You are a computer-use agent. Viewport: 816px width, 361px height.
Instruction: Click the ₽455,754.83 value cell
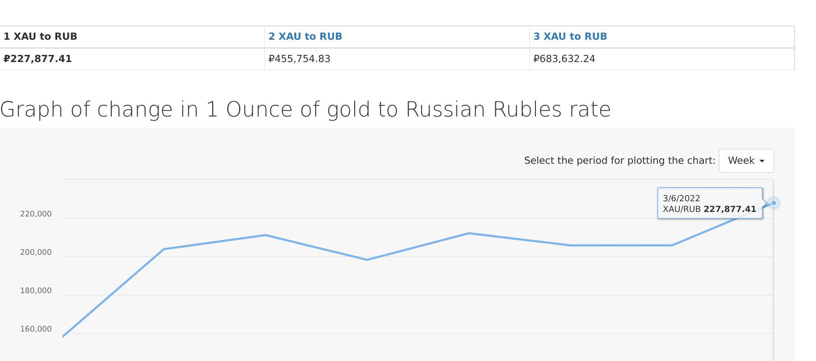click(x=299, y=59)
